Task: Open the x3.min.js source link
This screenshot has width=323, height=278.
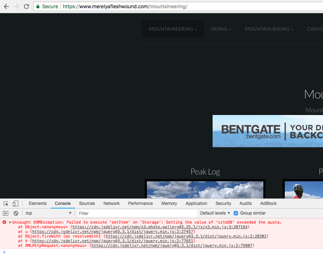Action: [x=160, y=227]
